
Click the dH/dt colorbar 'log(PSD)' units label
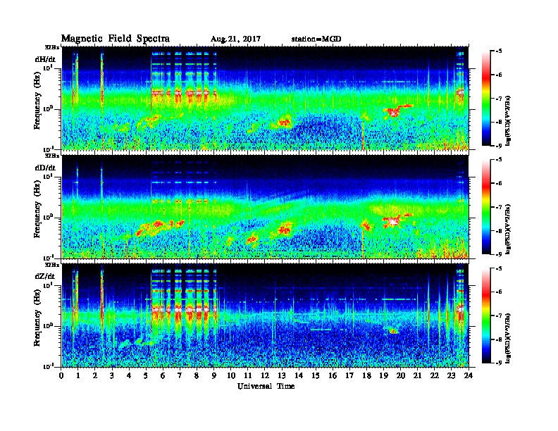click(508, 120)
